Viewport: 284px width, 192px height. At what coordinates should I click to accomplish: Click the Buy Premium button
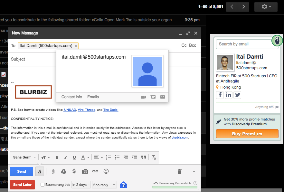tap(247, 134)
